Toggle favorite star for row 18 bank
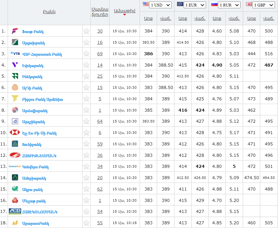This screenshot has height=228, width=278. 86,223
